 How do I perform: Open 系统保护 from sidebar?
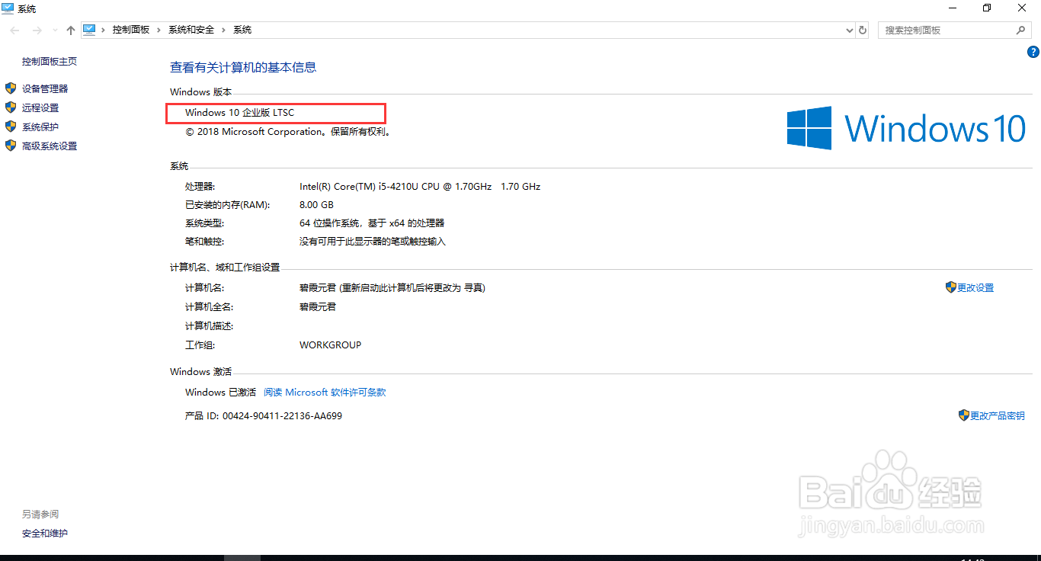click(40, 127)
